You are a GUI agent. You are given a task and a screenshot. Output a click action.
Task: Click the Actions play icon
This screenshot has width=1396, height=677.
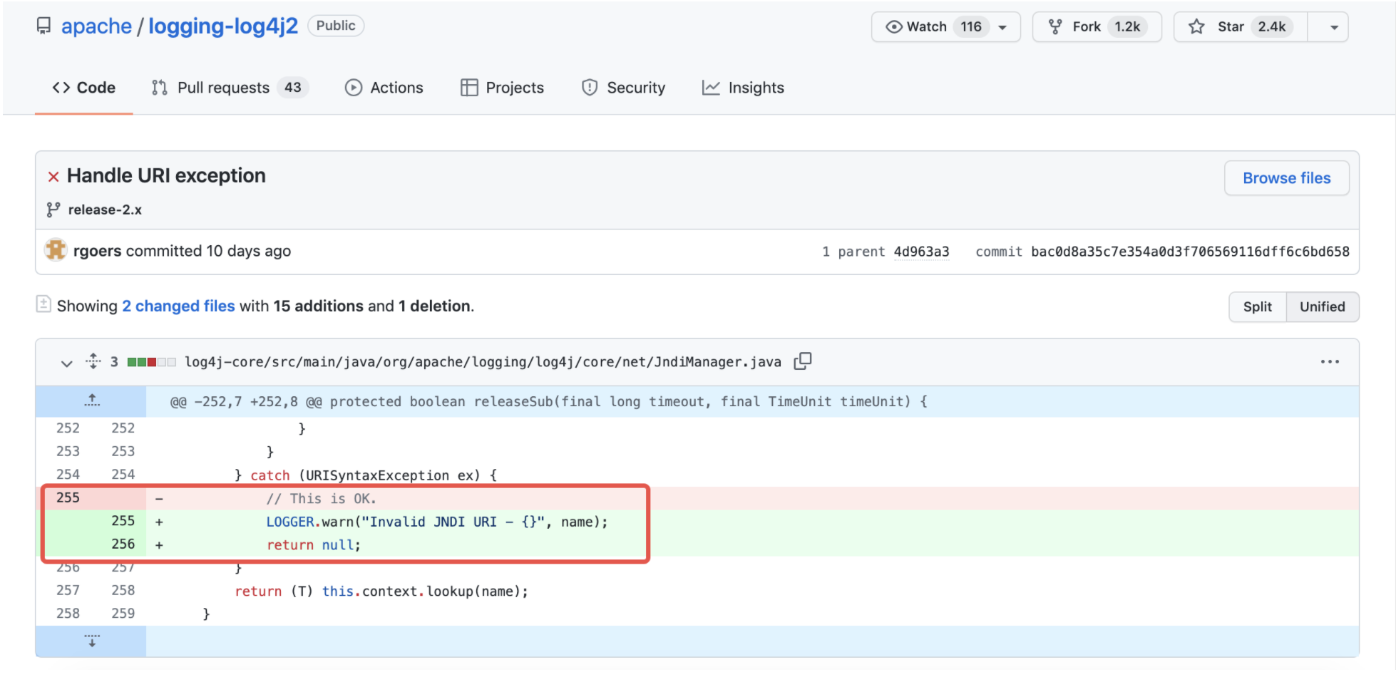(x=354, y=88)
